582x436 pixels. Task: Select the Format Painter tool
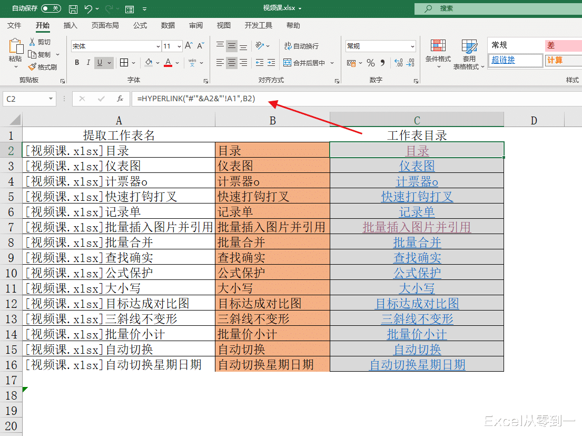[44, 66]
